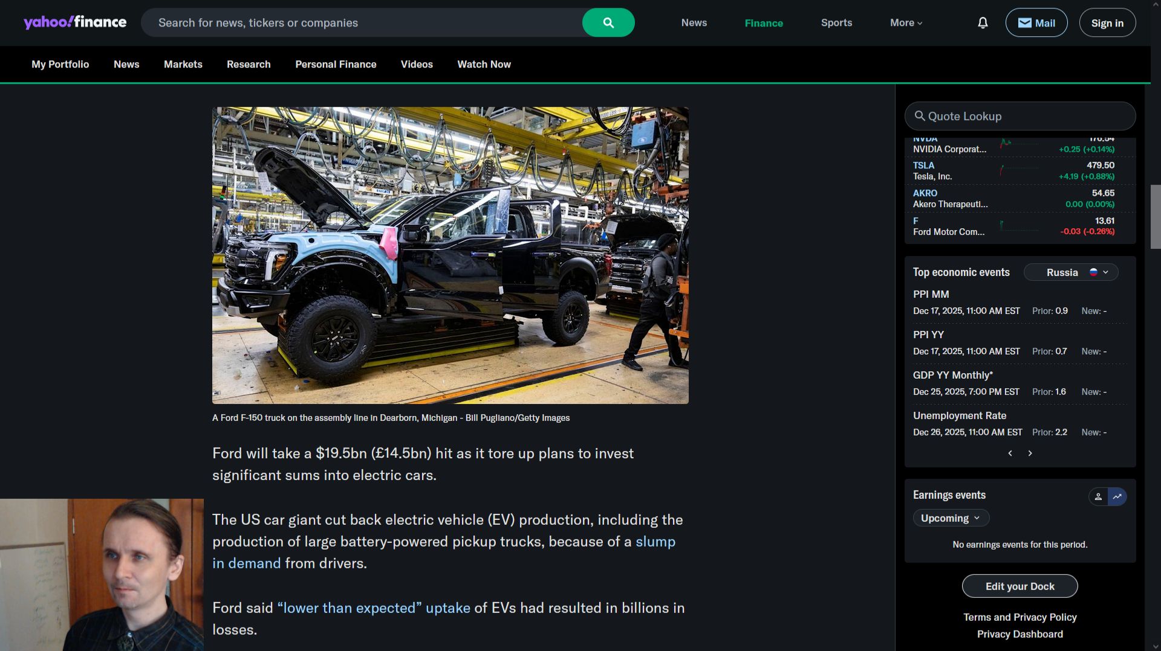Viewport: 1161px width, 651px height.
Task: Open the Markets section
Action: coord(183,64)
